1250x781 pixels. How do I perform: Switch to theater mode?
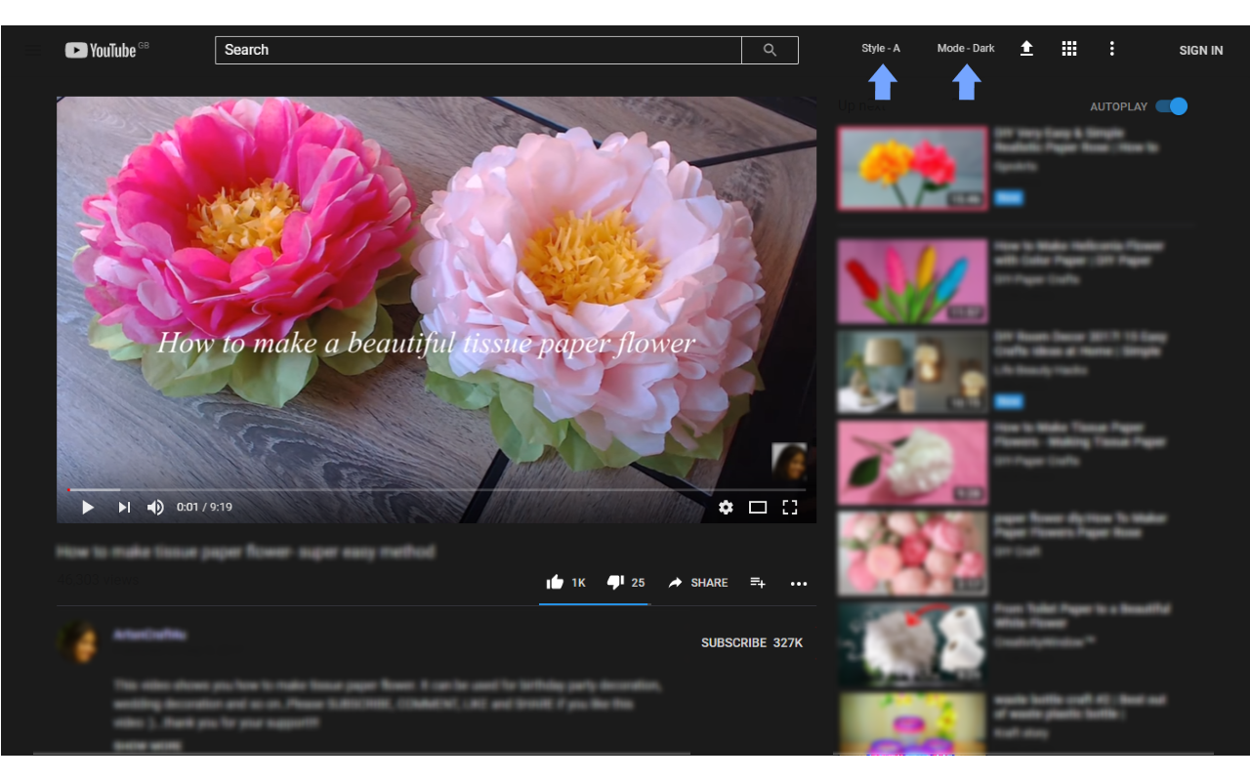(758, 508)
